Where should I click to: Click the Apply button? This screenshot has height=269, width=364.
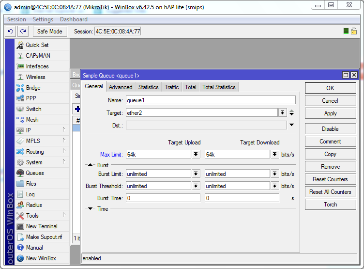[330, 113]
